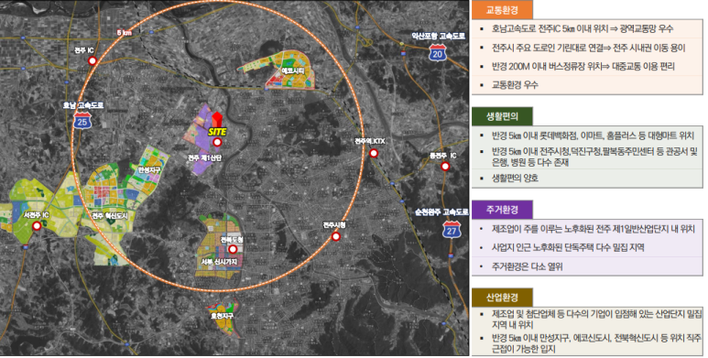The image size is (708, 358).
Task: Click the 주거환경은 다소 열위 line
Action: coord(527,266)
